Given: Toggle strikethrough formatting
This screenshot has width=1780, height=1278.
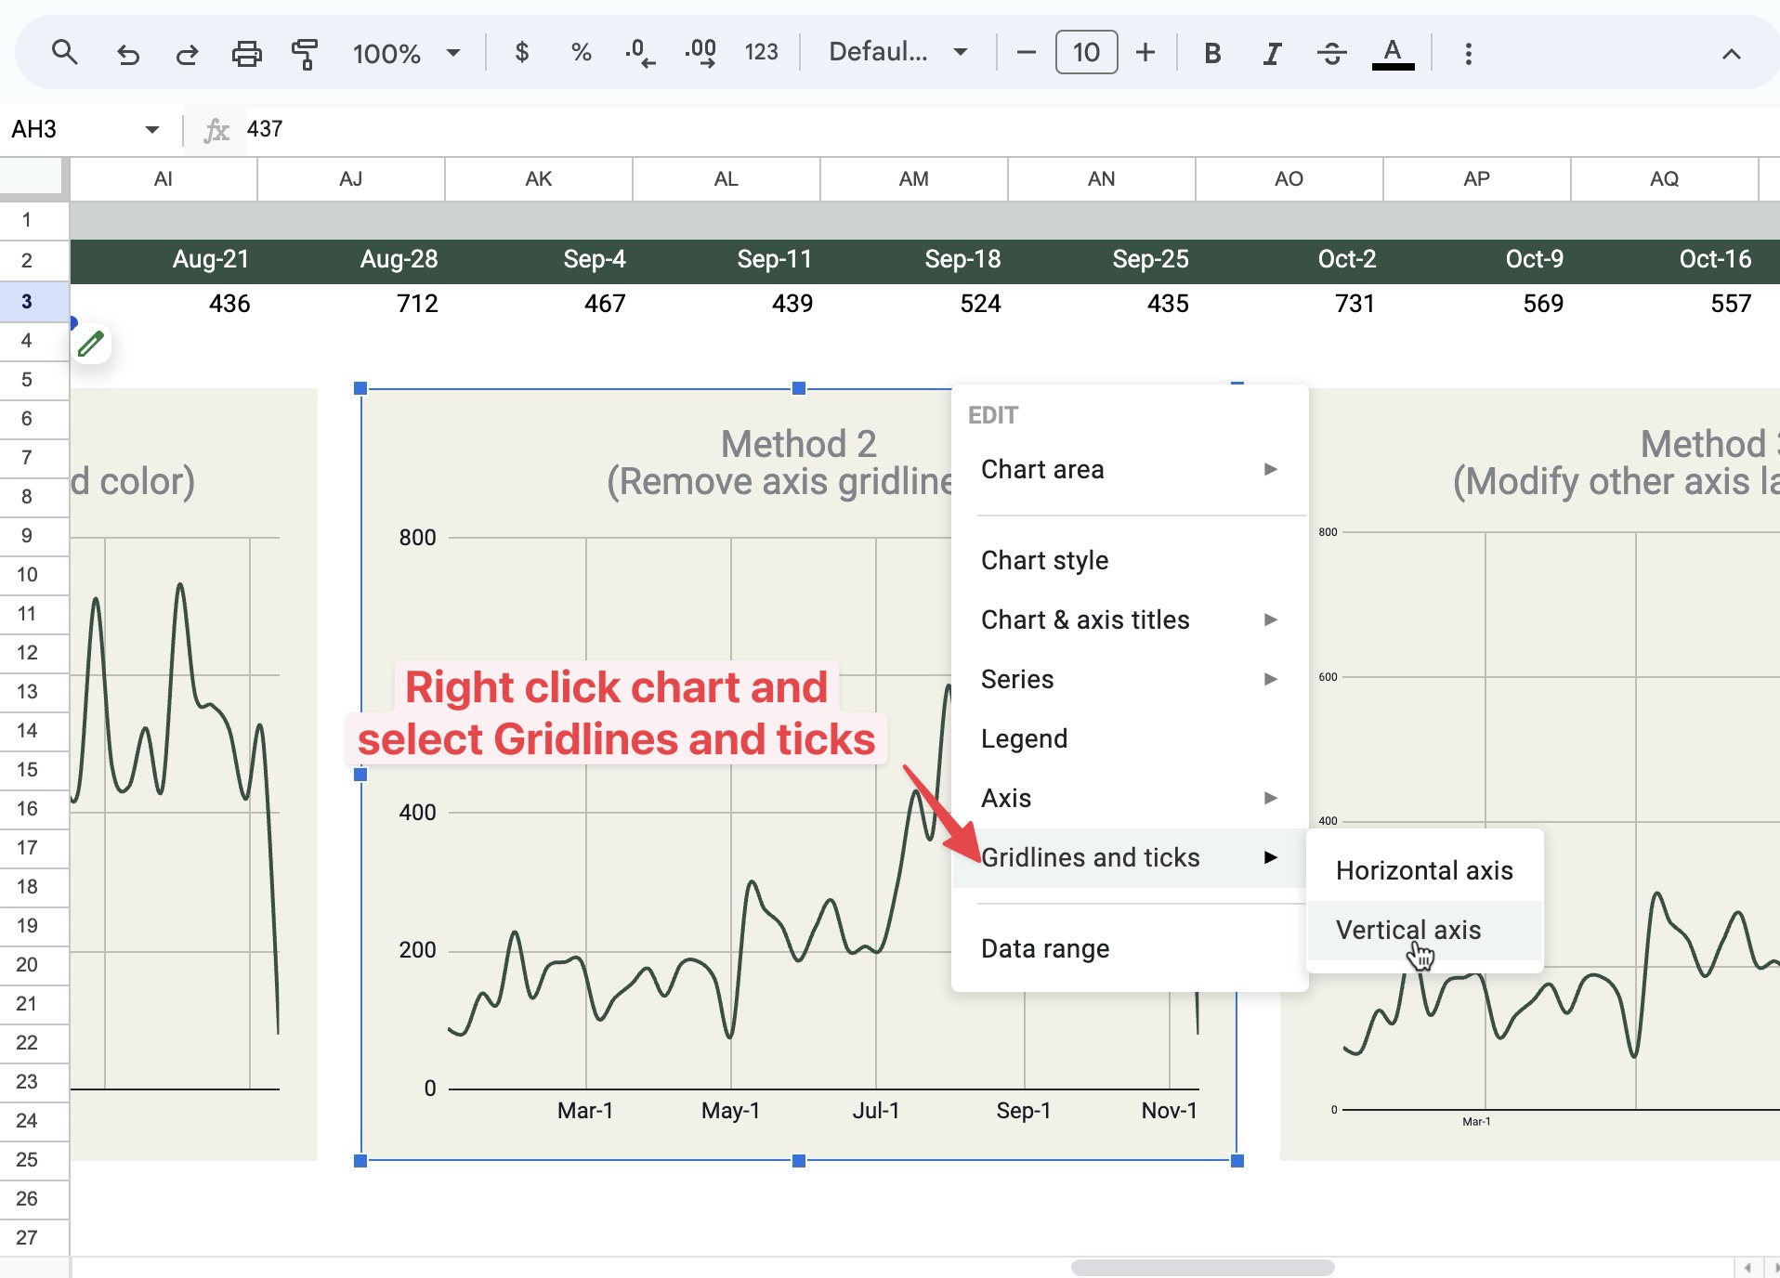Looking at the screenshot, I should (x=1332, y=53).
